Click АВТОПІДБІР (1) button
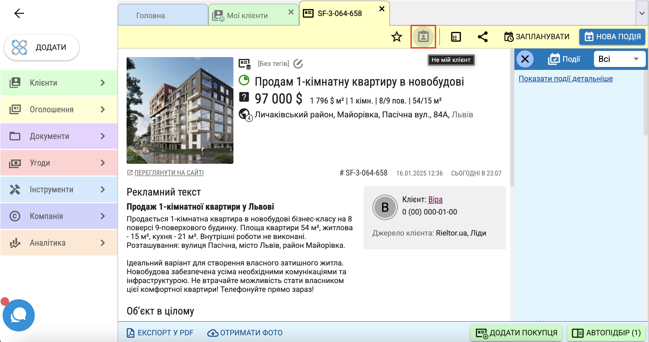Screen dimensions: 649x342 tap(606, 333)
